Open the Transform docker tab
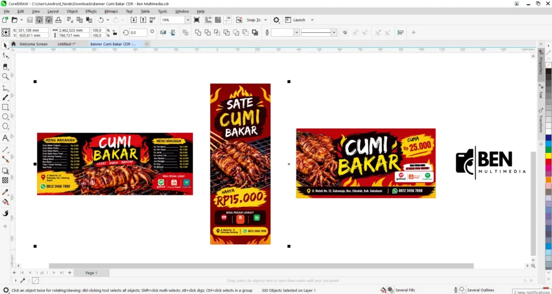This screenshot has height=294, width=552. 541,120
